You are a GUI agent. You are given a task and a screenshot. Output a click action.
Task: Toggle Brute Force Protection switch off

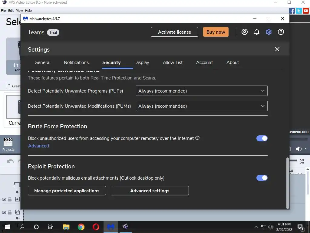pyautogui.click(x=262, y=138)
